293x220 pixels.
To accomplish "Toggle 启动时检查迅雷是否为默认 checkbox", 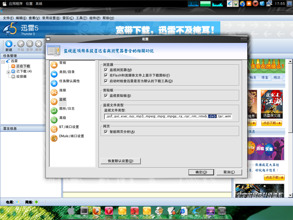I will click(x=106, y=81).
